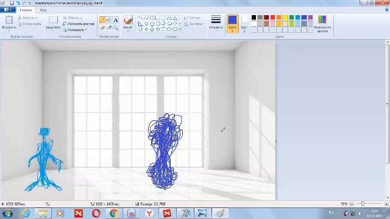The image size is (390, 219).
Task: Expand the Brushes dropdown arrow
Action: (128, 30)
